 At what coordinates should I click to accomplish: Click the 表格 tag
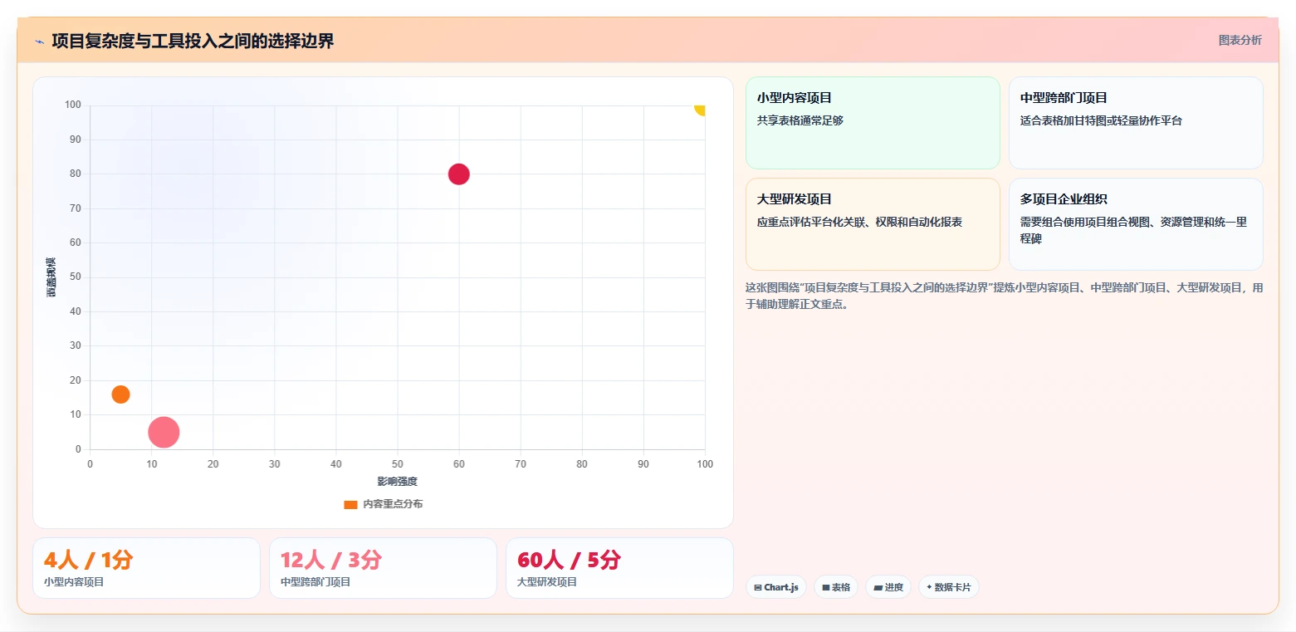[836, 587]
